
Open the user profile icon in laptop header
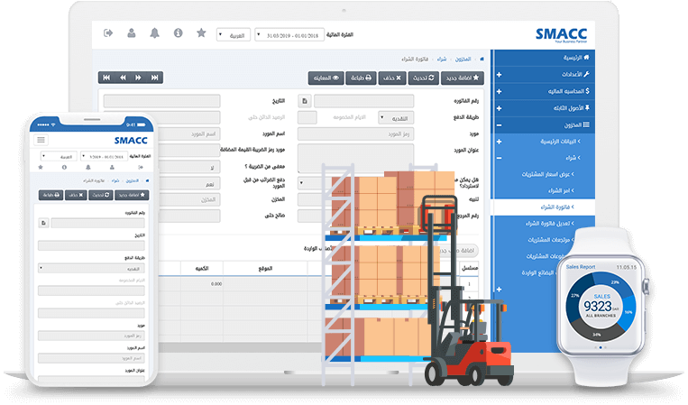pos(132,33)
